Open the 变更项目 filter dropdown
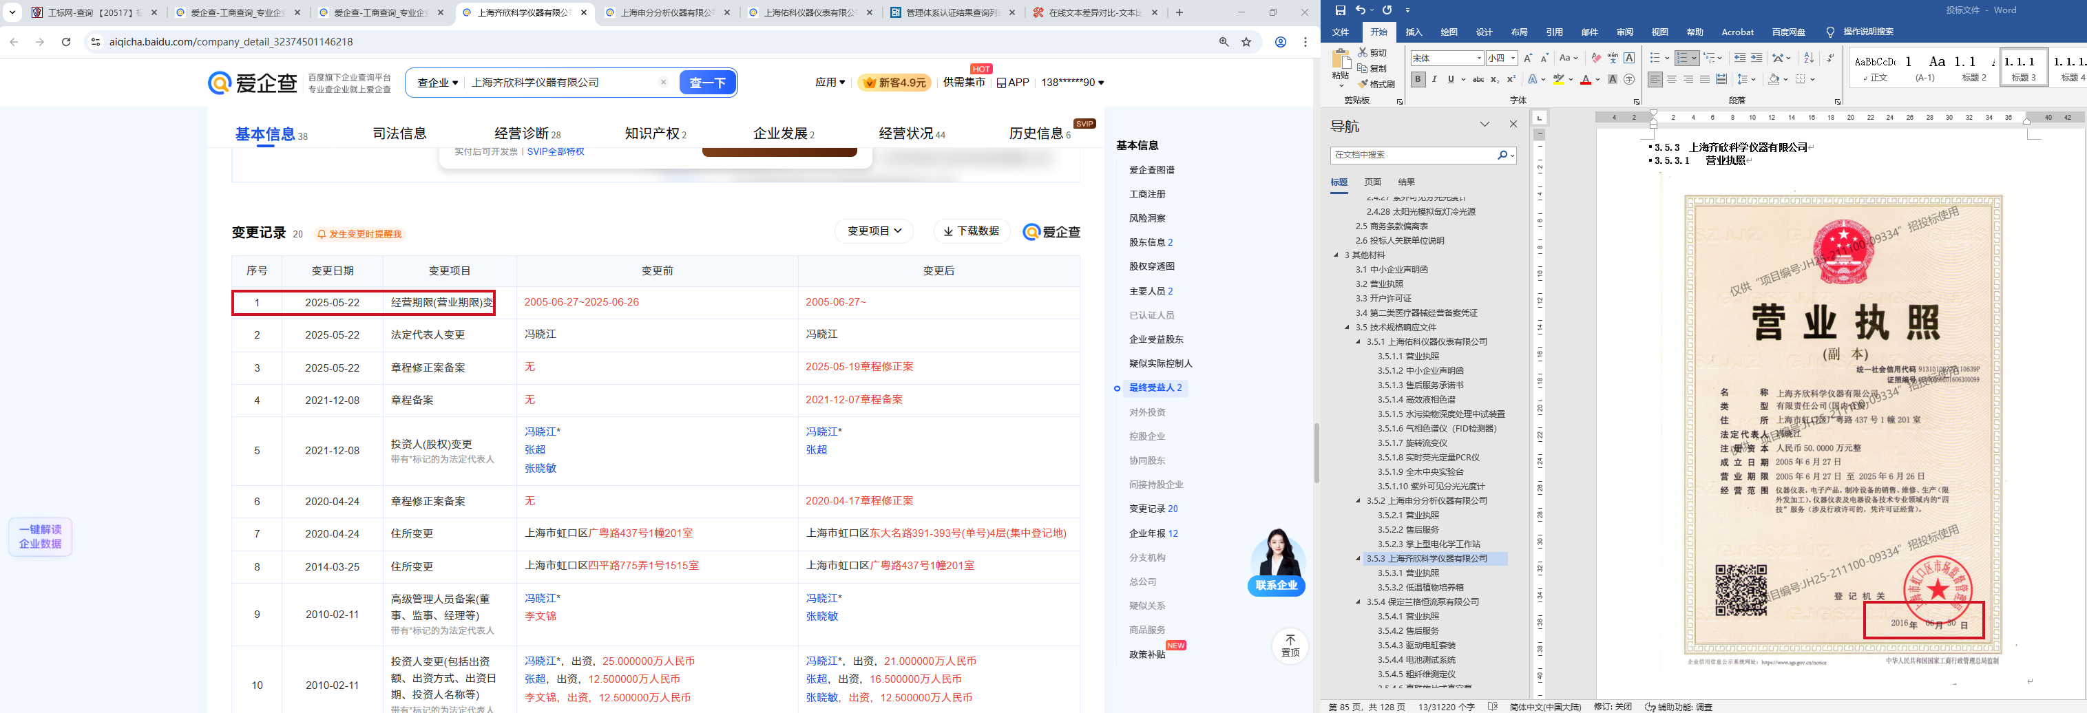The width and height of the screenshot is (2087, 713). point(873,232)
